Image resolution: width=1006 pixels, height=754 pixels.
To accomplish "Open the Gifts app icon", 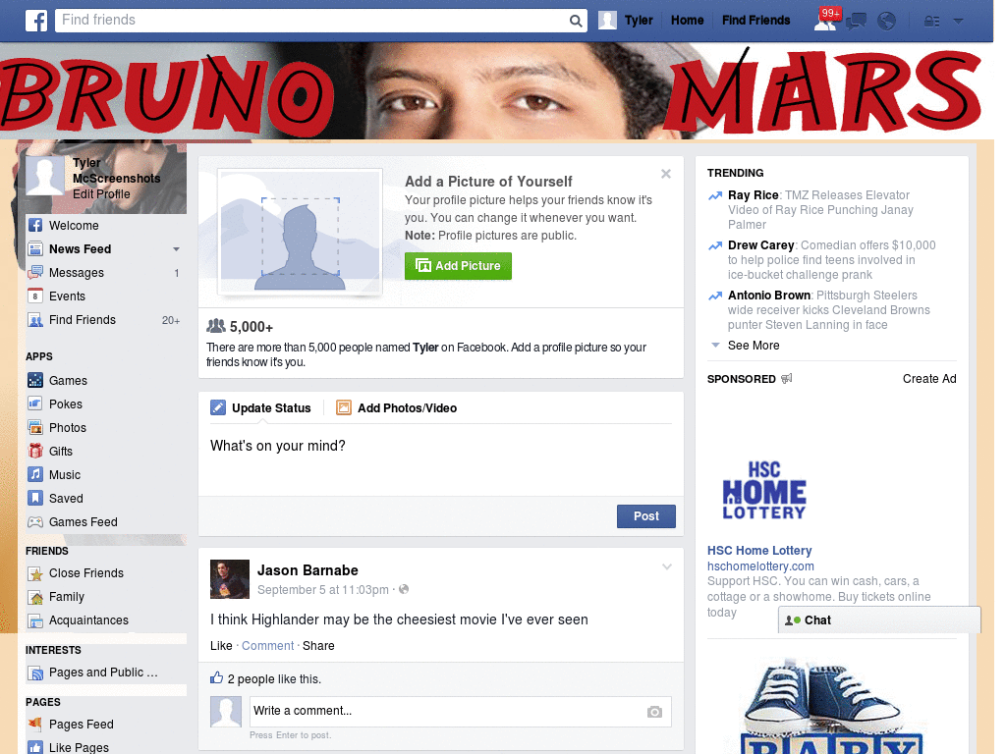I will click(35, 452).
